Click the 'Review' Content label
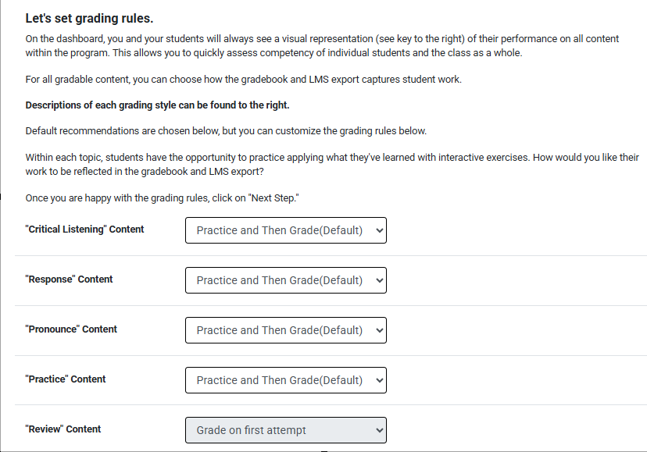Image resolution: width=647 pixels, height=452 pixels. click(x=63, y=429)
